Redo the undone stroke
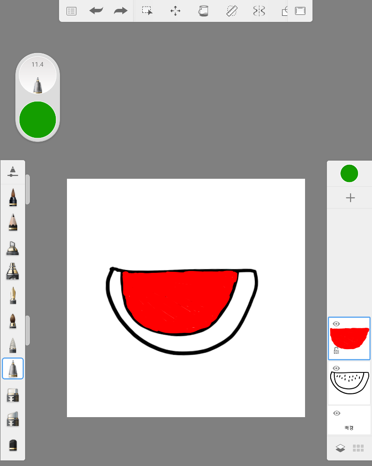Image resolution: width=372 pixels, height=466 pixels. pos(120,11)
